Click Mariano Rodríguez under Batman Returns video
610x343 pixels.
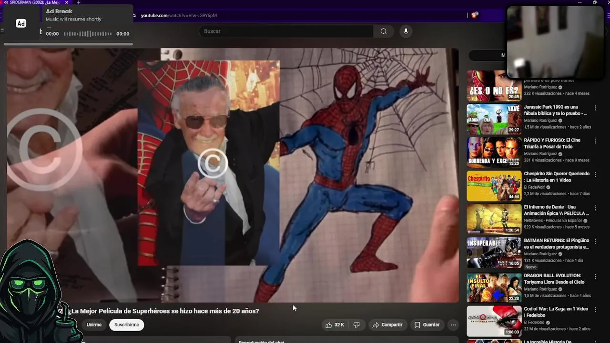point(540,254)
